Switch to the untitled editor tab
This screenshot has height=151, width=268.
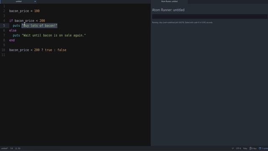click(18, 2)
